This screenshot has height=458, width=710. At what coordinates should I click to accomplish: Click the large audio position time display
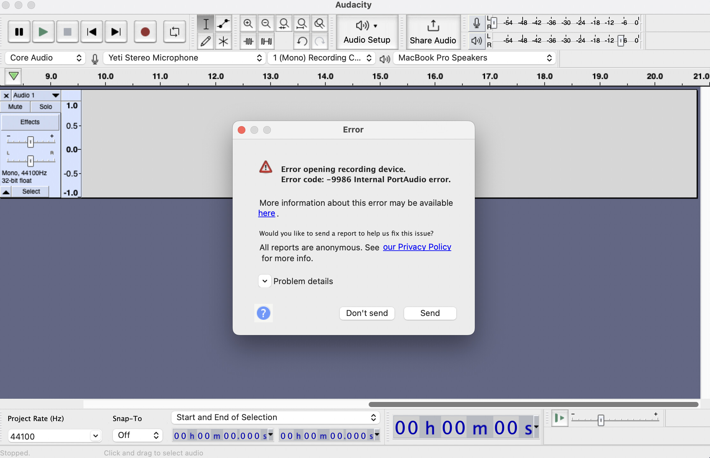click(x=466, y=427)
